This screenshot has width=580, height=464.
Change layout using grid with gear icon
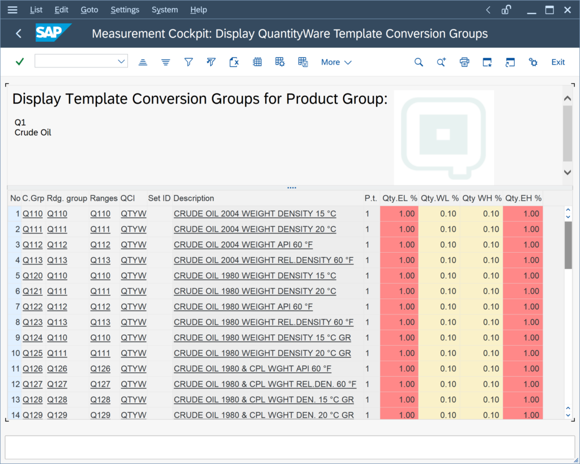[x=280, y=62]
